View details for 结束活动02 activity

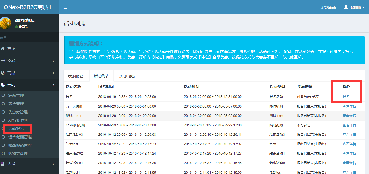point(349,153)
